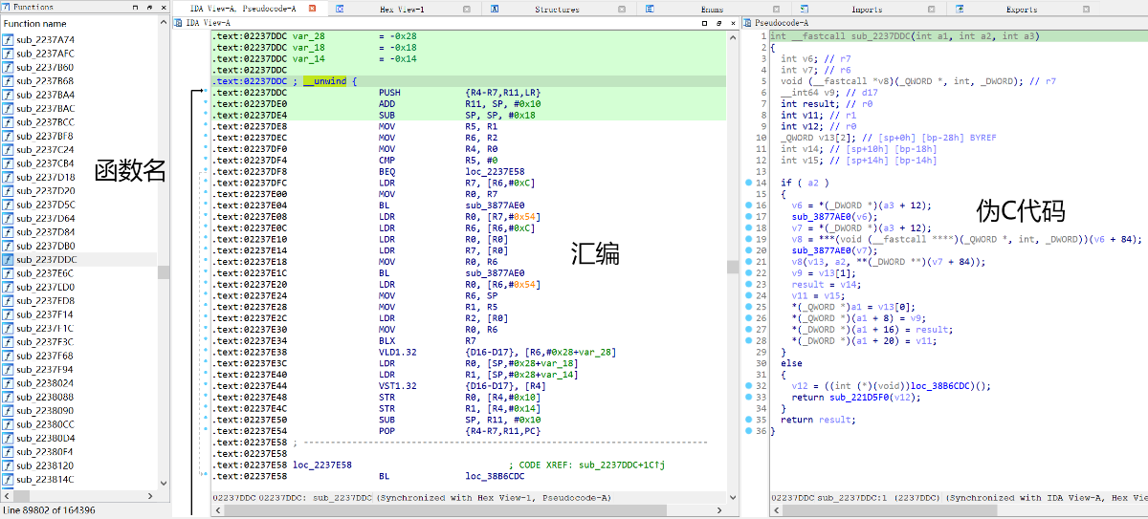Click the function icon beside sub_2237D84
This screenshot has height=519, width=1148.
pyautogui.click(x=9, y=232)
